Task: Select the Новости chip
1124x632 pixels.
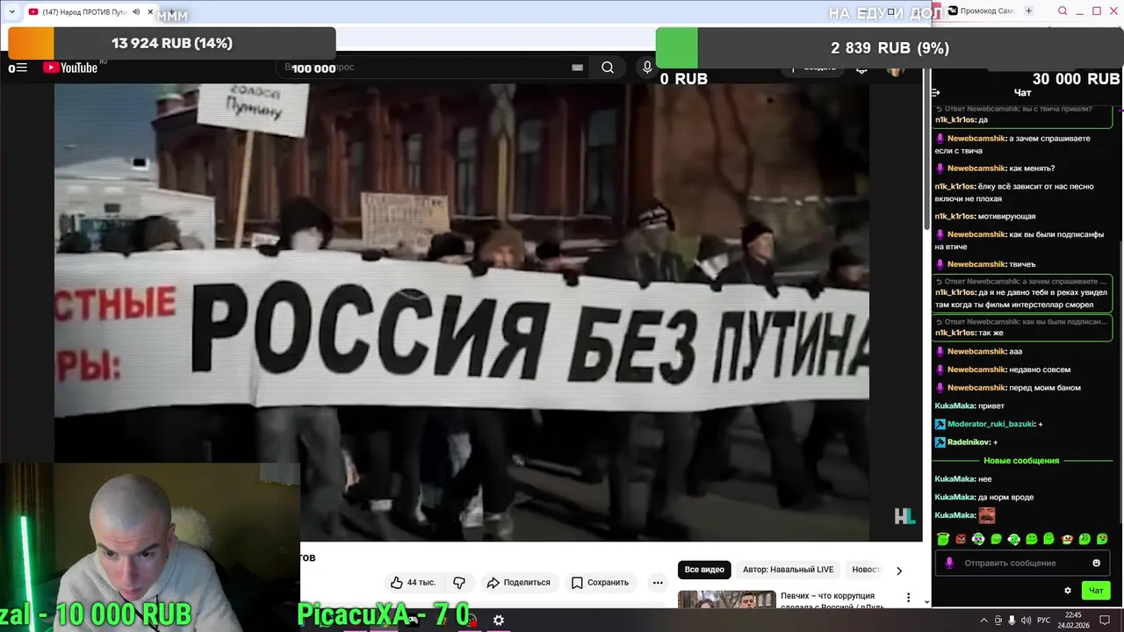Action: pyautogui.click(x=865, y=570)
